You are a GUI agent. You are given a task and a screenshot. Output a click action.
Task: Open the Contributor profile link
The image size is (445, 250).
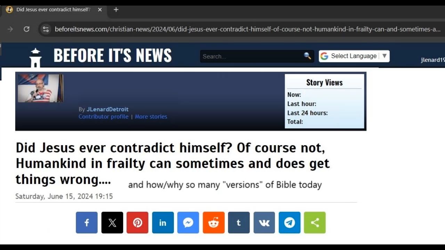click(x=104, y=117)
